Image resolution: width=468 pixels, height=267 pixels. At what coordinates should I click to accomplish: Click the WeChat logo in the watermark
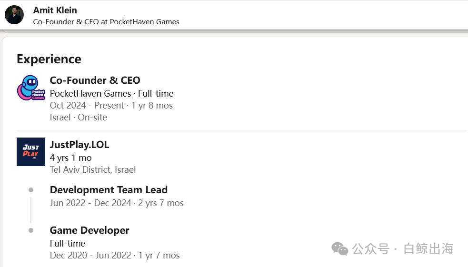click(339, 249)
